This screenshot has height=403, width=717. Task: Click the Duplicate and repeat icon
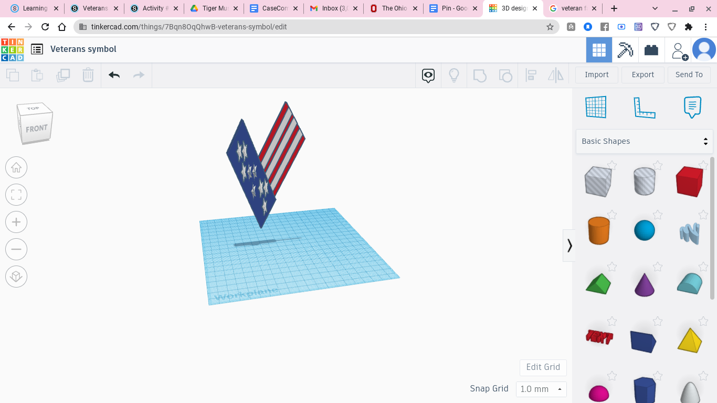click(x=63, y=75)
